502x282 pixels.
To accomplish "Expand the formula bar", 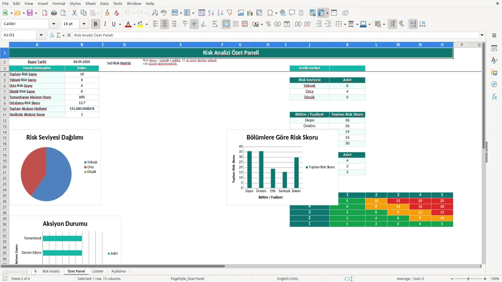I will [482, 35].
